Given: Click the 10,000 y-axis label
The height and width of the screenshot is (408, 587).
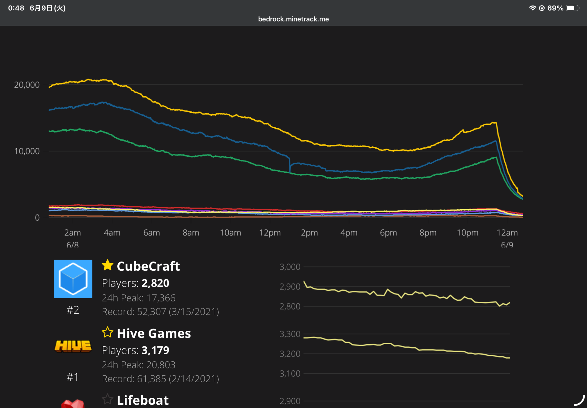Looking at the screenshot, I should point(27,151).
